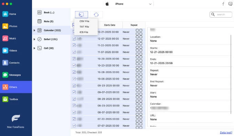Uncheck the 10-23-2025 event checkbox
Viewport: 234px width, 136px height.
[x=74, y=65]
